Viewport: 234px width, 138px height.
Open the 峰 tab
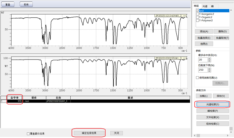point(213,6)
